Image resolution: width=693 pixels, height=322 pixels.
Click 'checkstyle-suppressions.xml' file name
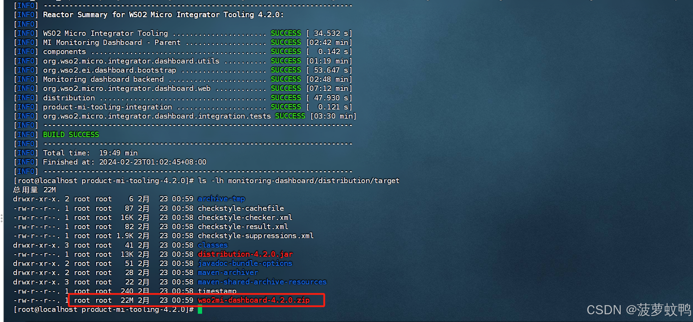256,236
